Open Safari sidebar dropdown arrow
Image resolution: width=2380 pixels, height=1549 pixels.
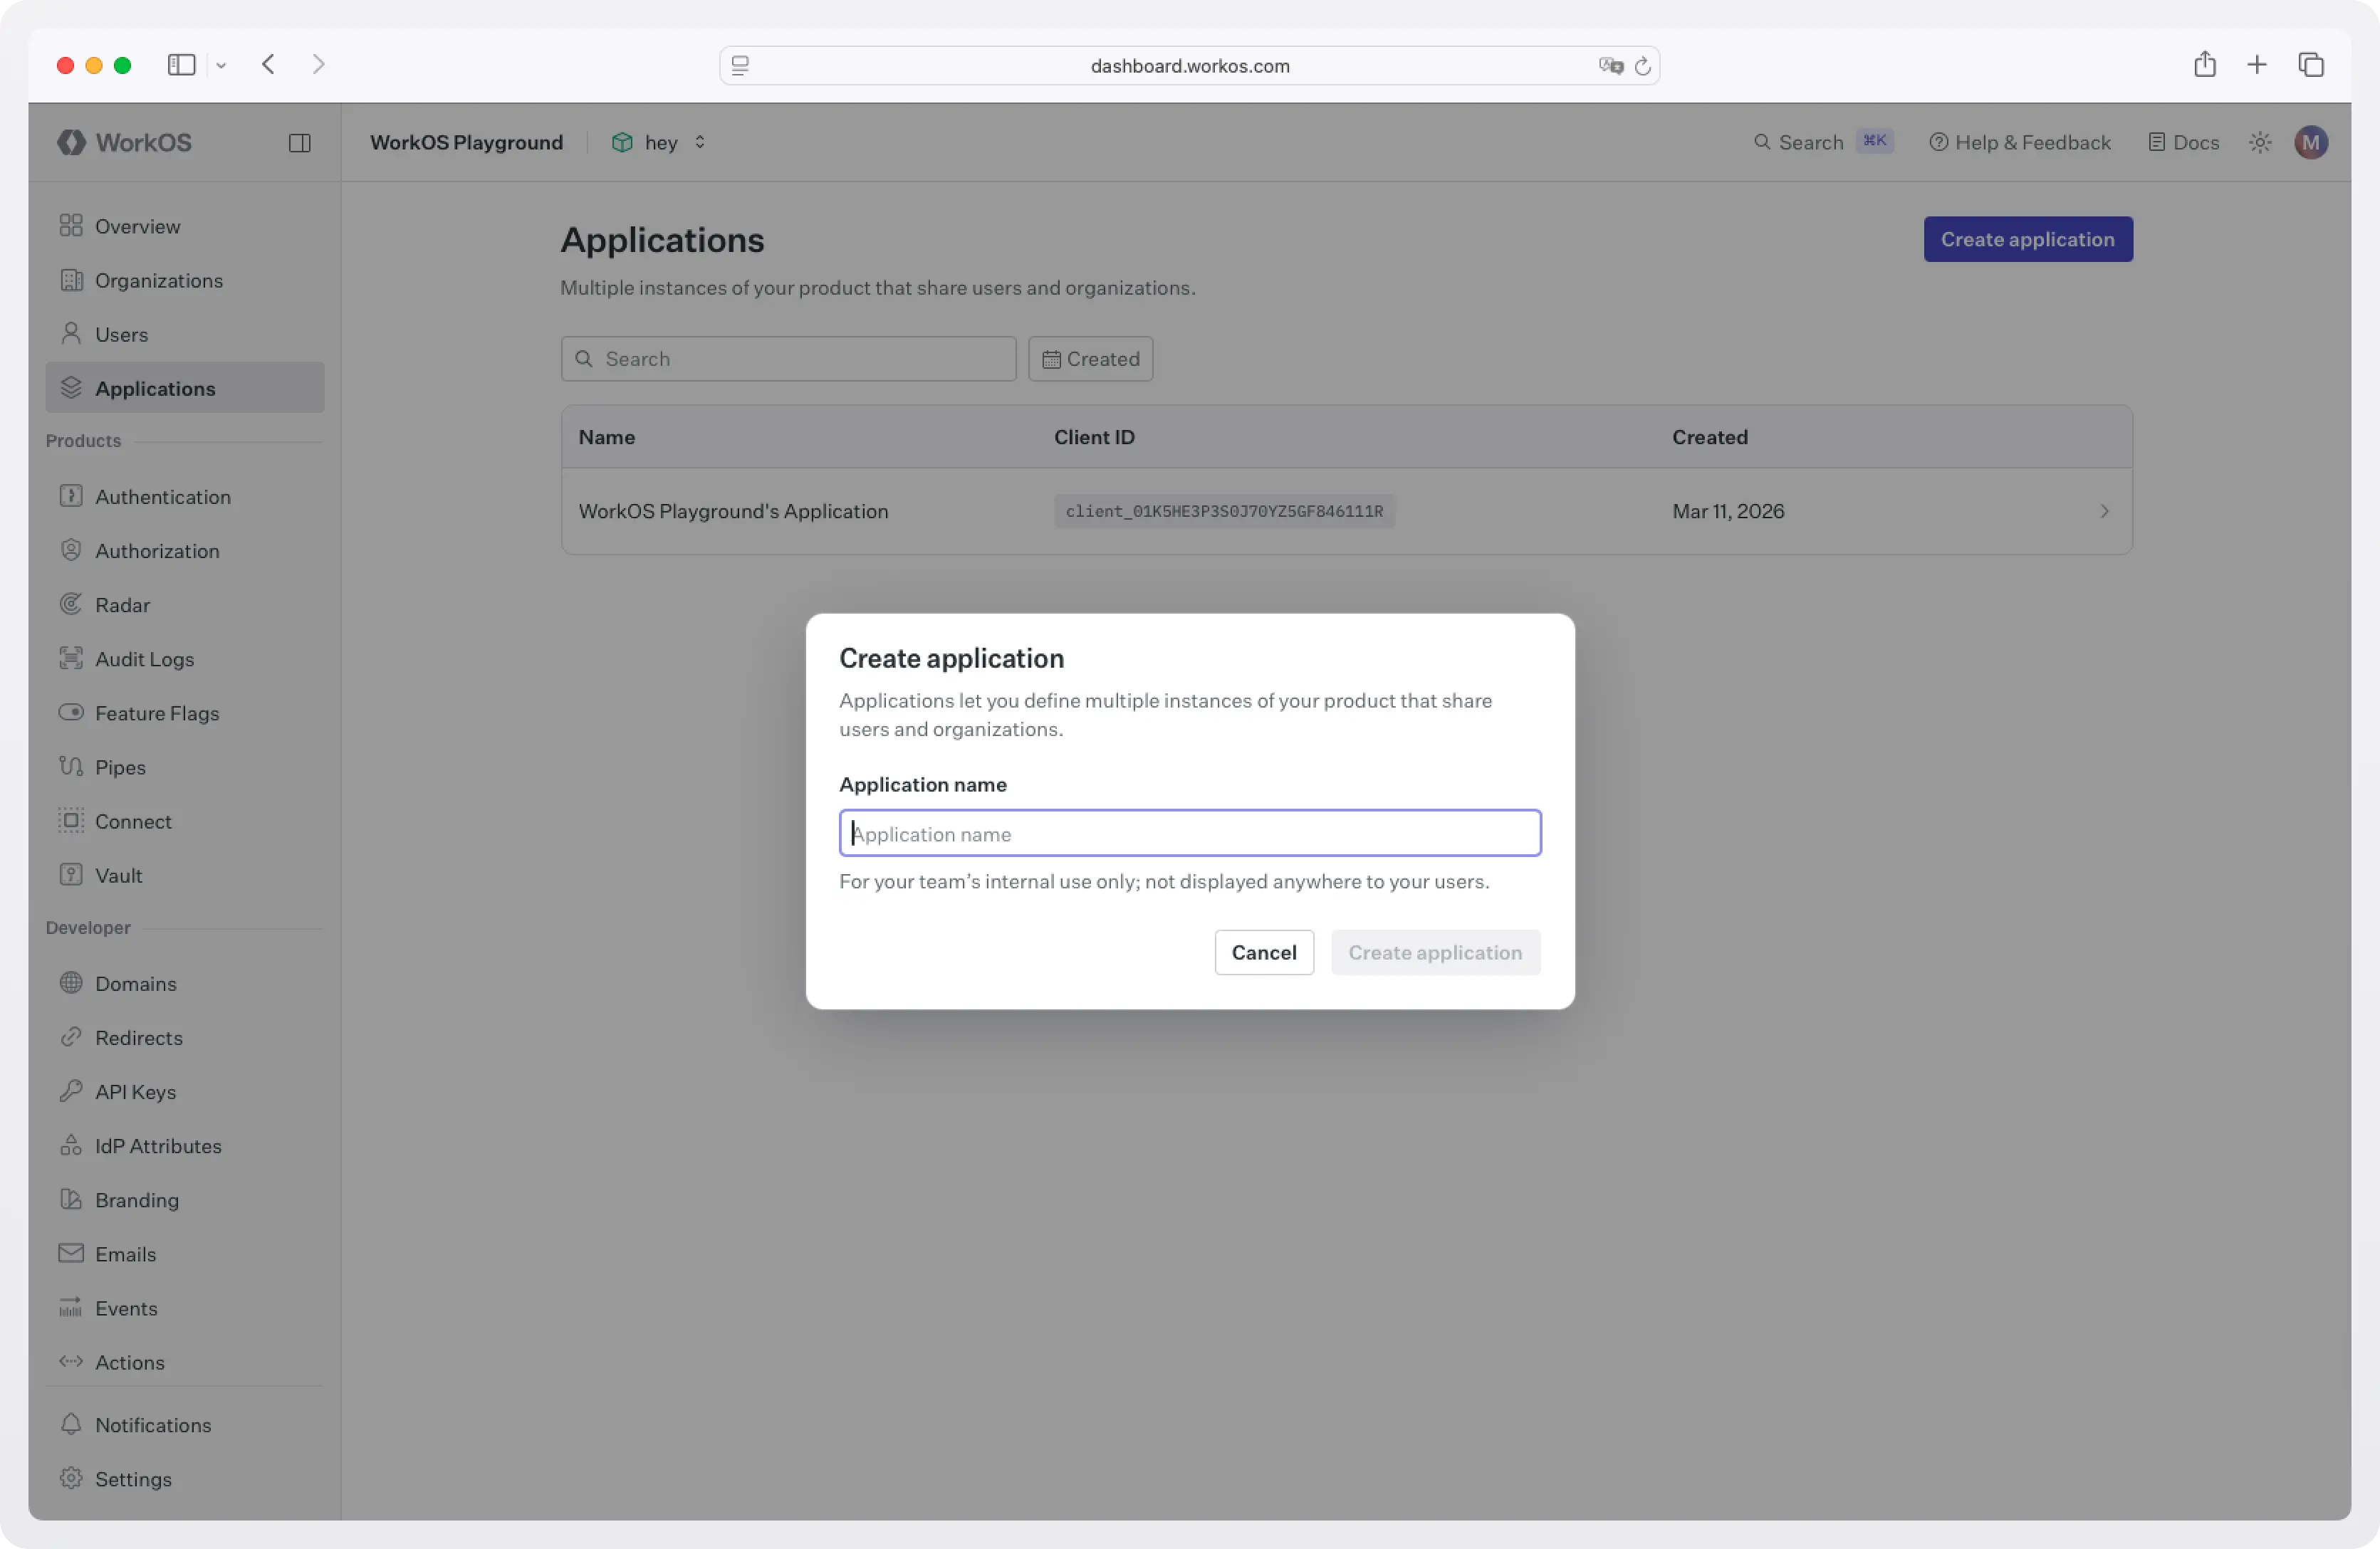pyautogui.click(x=221, y=65)
